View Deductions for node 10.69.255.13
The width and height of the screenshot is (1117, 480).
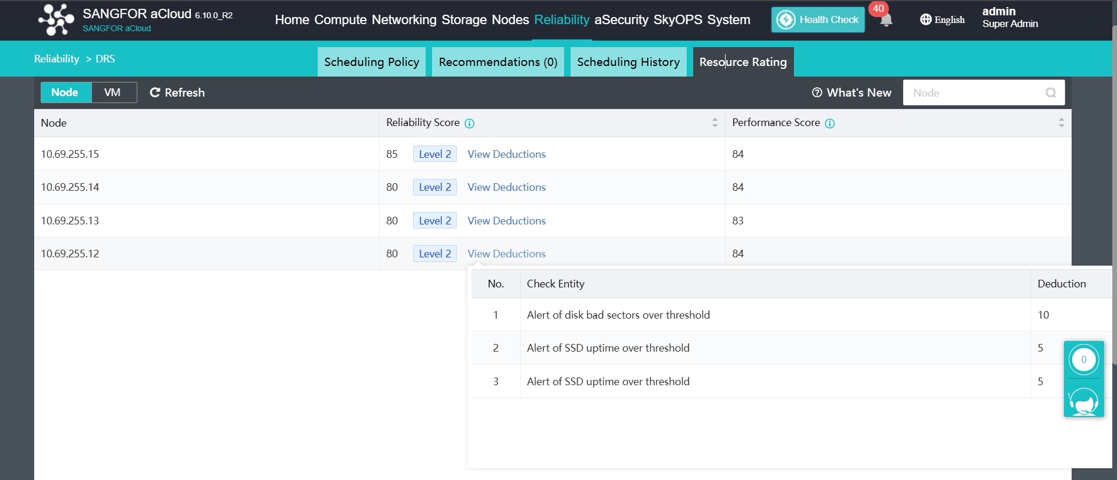(x=506, y=220)
